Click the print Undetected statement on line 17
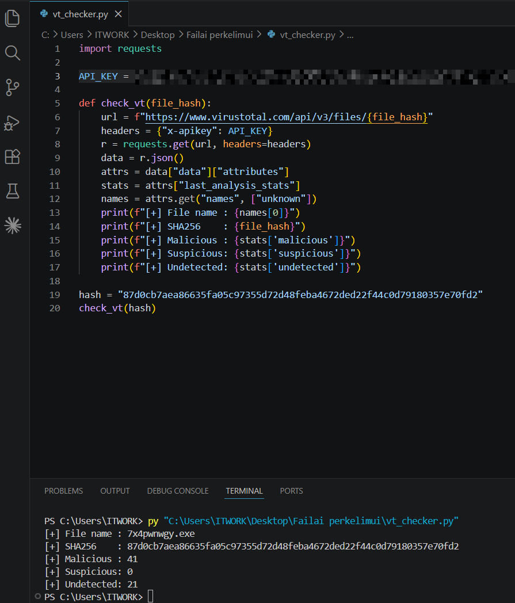515x603 pixels. coord(231,267)
